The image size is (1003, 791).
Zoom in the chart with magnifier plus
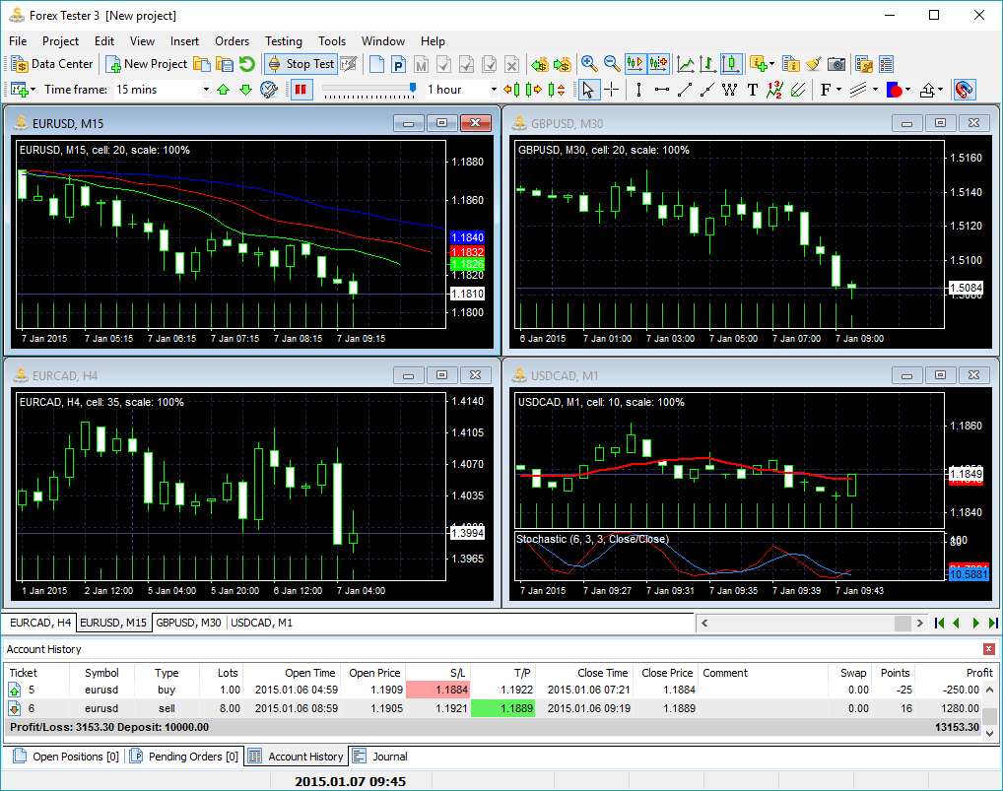click(589, 64)
